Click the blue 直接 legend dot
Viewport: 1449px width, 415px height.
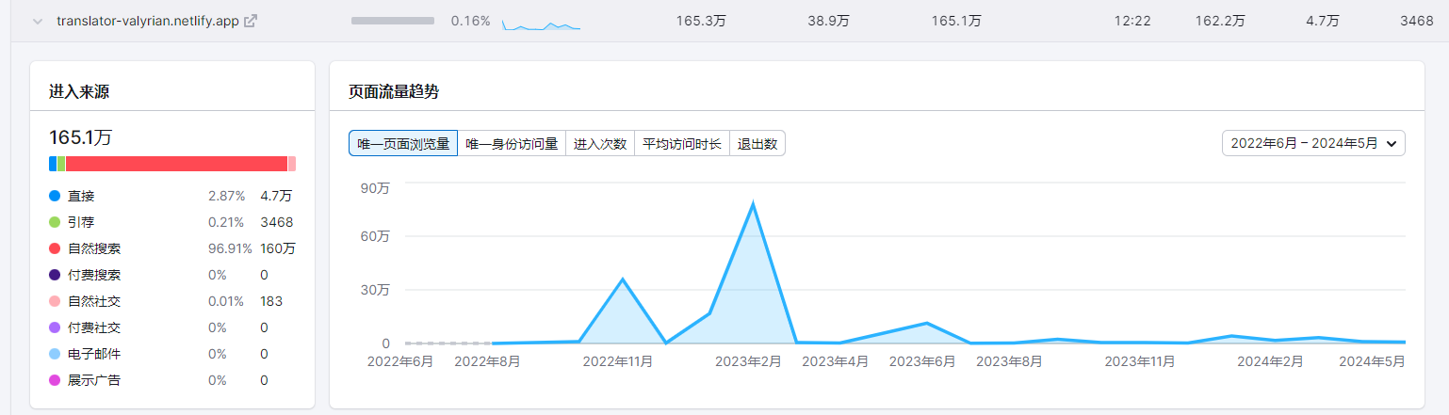click(x=55, y=197)
